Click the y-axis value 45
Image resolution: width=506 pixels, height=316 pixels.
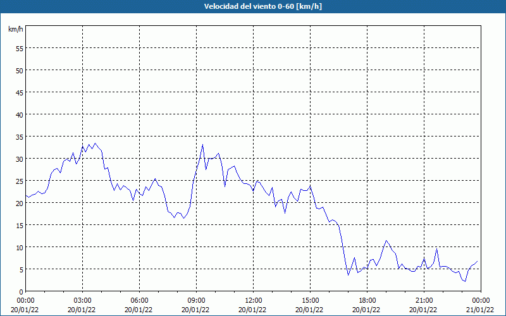pyautogui.click(x=20, y=92)
